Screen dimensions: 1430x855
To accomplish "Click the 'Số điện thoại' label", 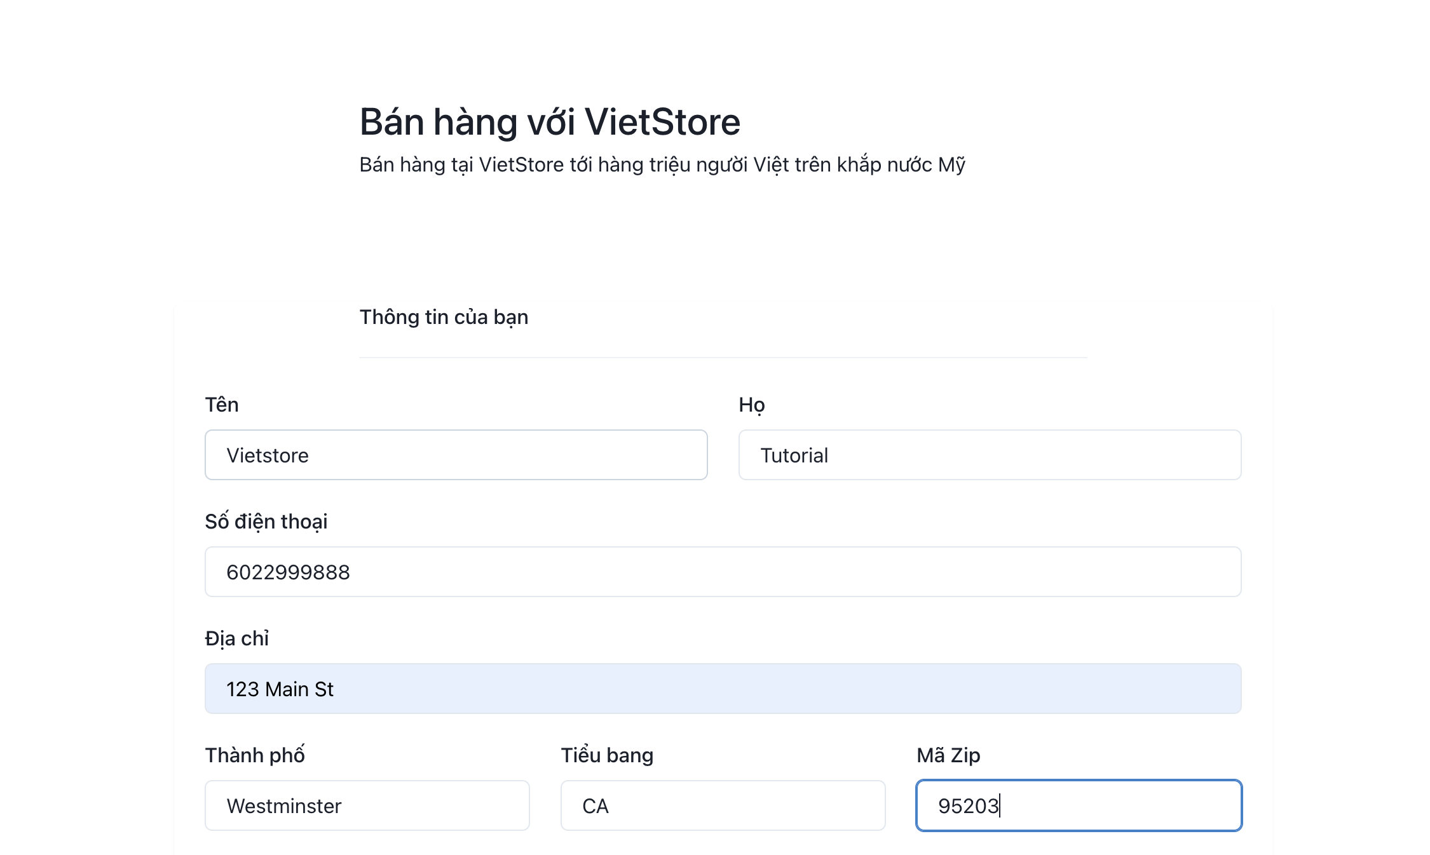I will click(x=266, y=522).
